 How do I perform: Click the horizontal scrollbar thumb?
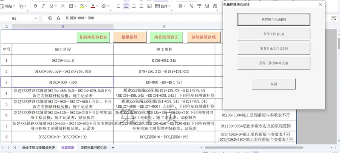point(254,147)
